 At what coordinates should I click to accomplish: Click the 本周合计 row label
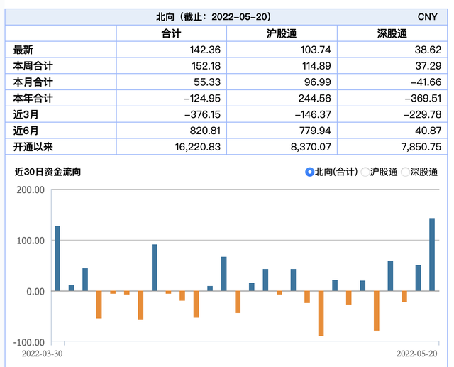pos(33,66)
